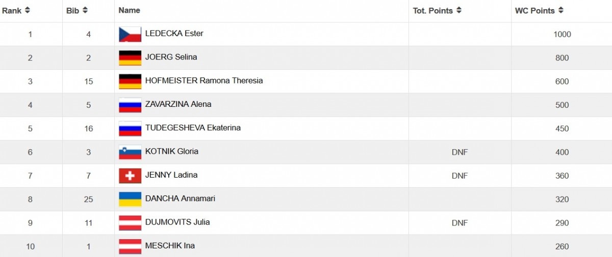Click the German flag beside HOFMEISTER Ramona
This screenshot has height=257, width=612.
pos(130,81)
